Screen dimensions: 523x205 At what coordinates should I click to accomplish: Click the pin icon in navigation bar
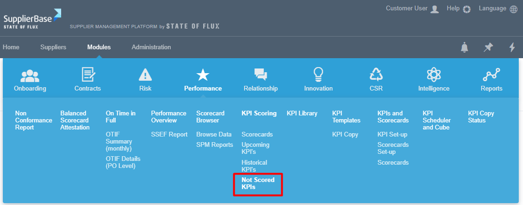coord(489,47)
